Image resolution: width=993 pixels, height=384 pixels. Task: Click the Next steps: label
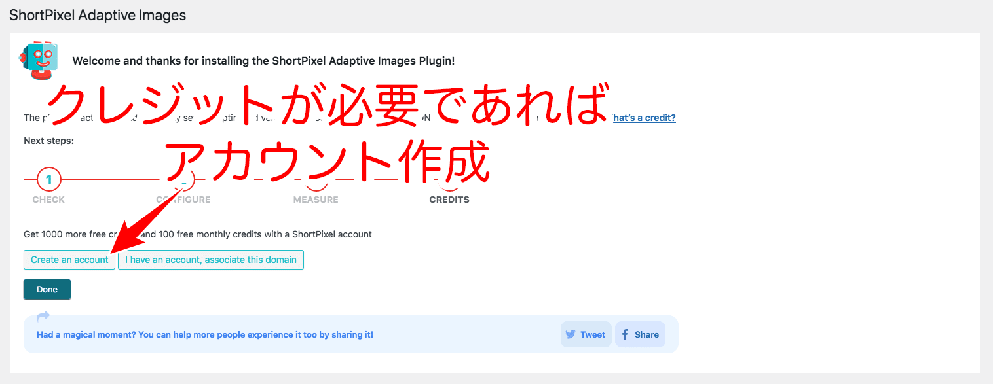[48, 141]
